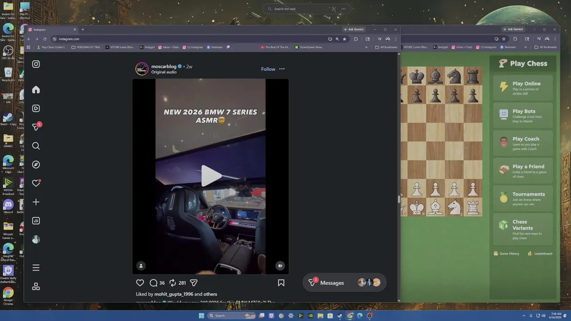Open Tournaments in the chess window
This screenshot has height=321, width=571.
pyautogui.click(x=523, y=198)
